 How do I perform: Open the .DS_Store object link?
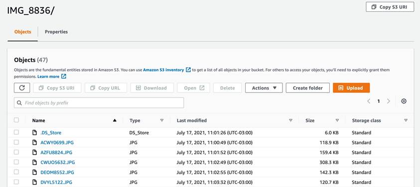pyautogui.click(x=51, y=133)
